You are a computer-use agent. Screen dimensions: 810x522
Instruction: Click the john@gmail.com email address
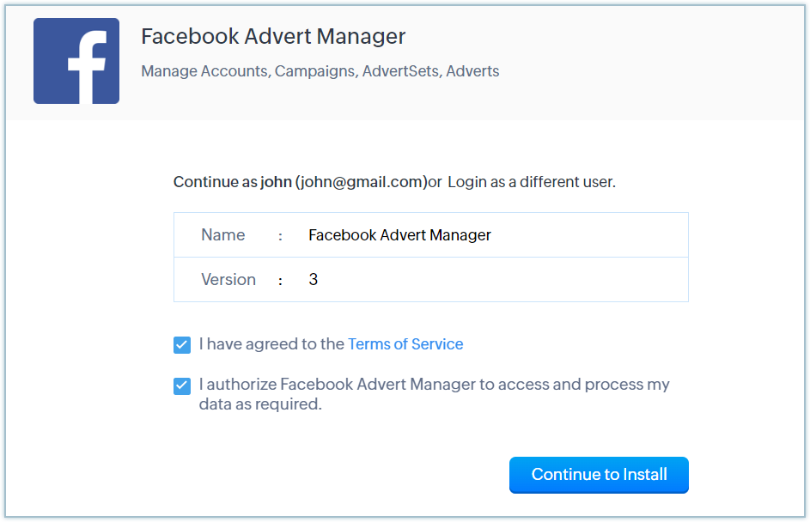[x=361, y=182]
